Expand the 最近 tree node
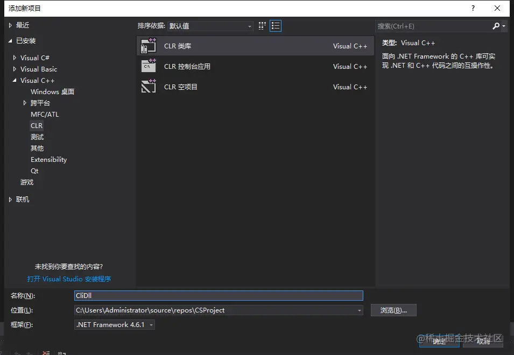 pos(10,25)
